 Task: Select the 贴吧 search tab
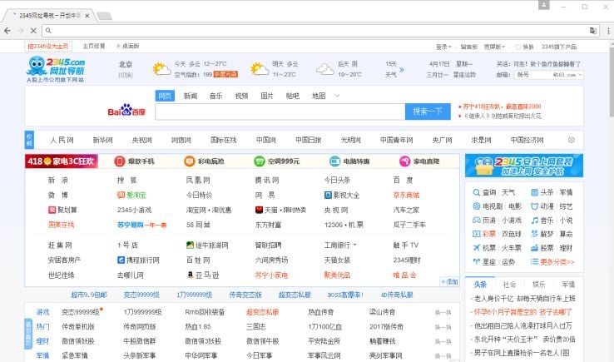[293, 96]
